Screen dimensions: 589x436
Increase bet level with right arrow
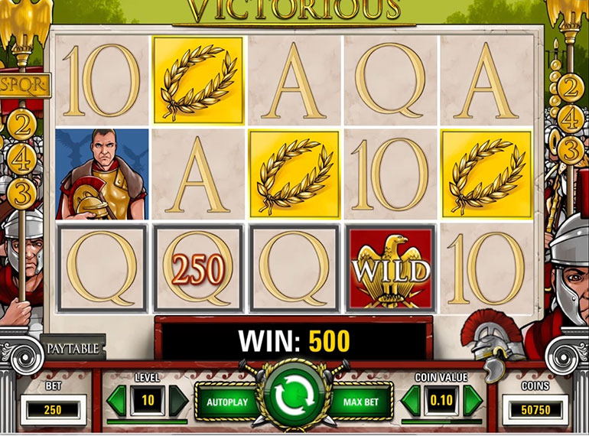[x=177, y=401]
